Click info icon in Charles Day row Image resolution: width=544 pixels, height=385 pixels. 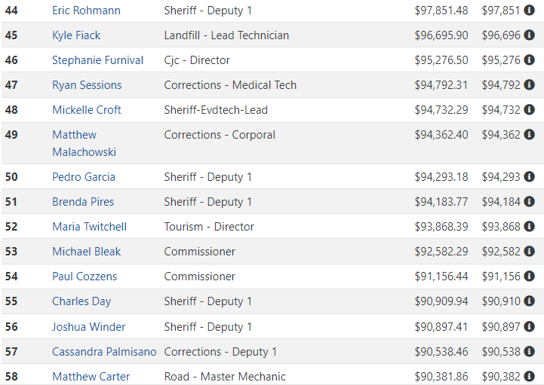tap(529, 301)
